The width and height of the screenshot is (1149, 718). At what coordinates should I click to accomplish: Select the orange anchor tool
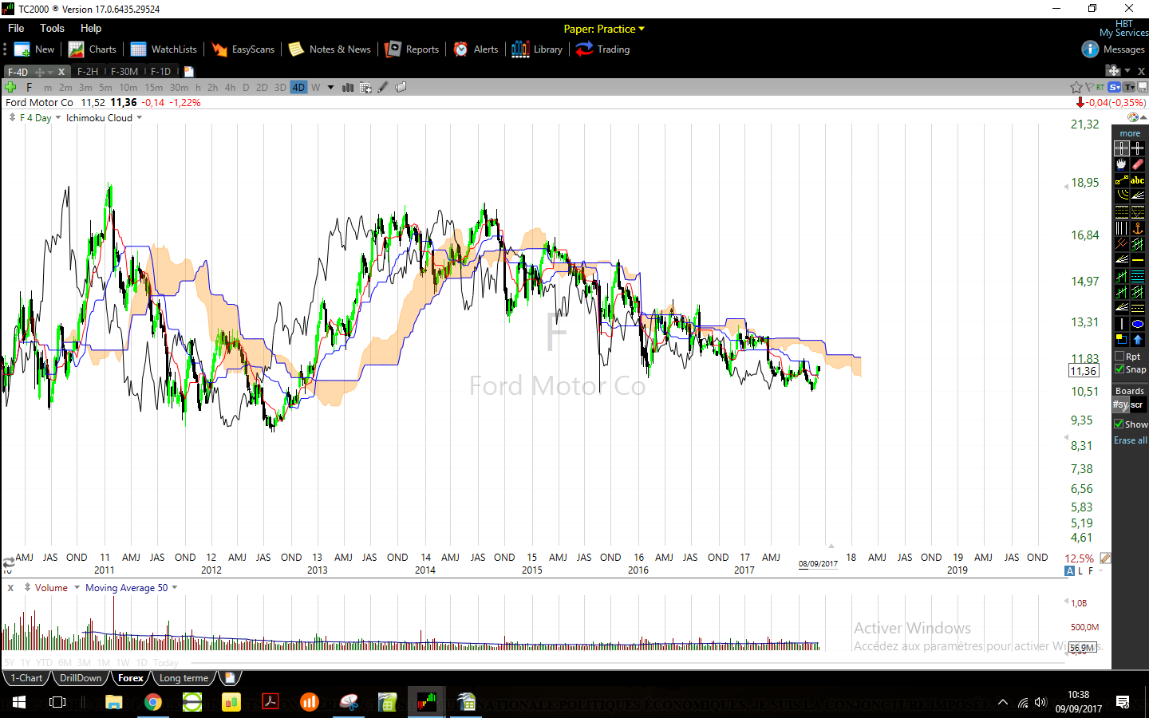pyautogui.click(x=1138, y=228)
